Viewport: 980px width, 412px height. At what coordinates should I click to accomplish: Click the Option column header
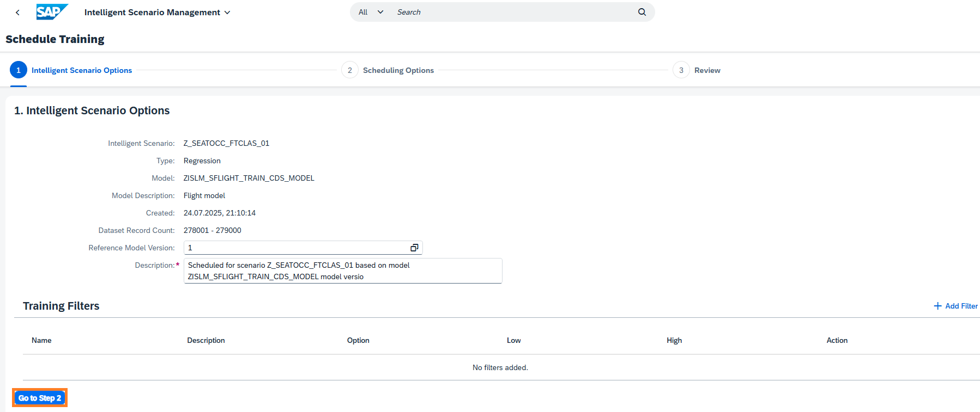coord(358,340)
